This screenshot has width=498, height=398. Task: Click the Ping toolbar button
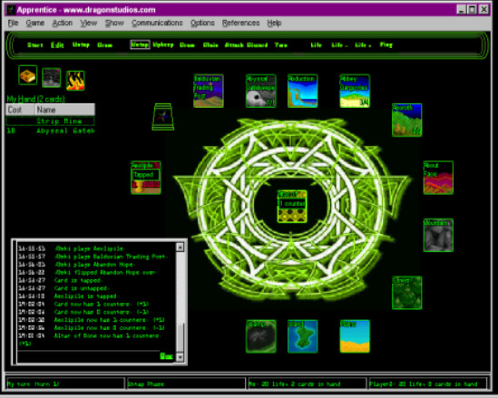(x=386, y=45)
